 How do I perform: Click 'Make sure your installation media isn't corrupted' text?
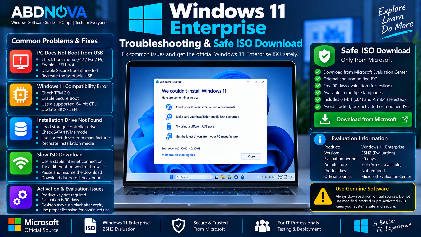(207, 117)
